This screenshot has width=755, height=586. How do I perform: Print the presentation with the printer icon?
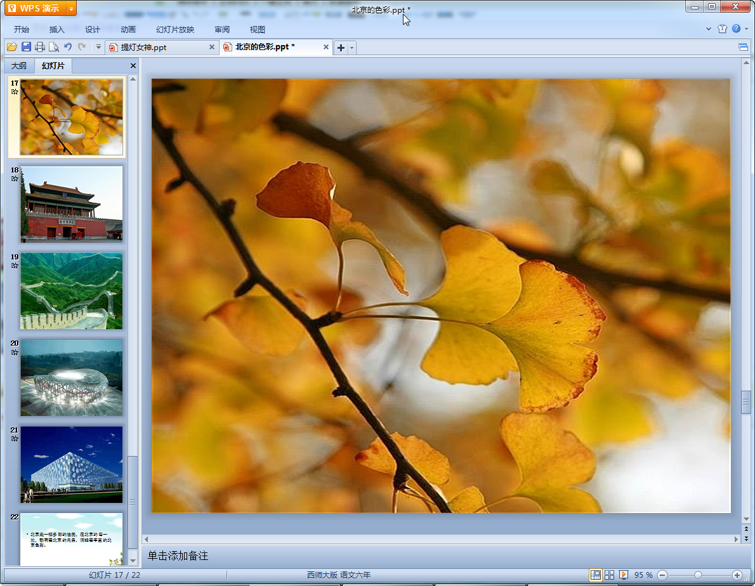(x=40, y=47)
